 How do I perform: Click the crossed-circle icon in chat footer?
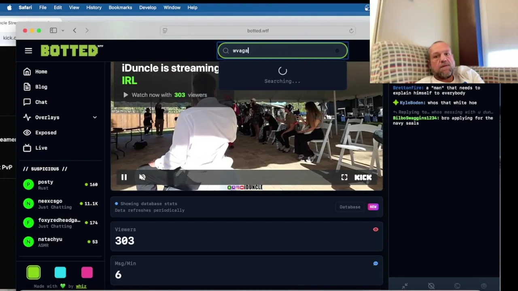click(x=431, y=286)
